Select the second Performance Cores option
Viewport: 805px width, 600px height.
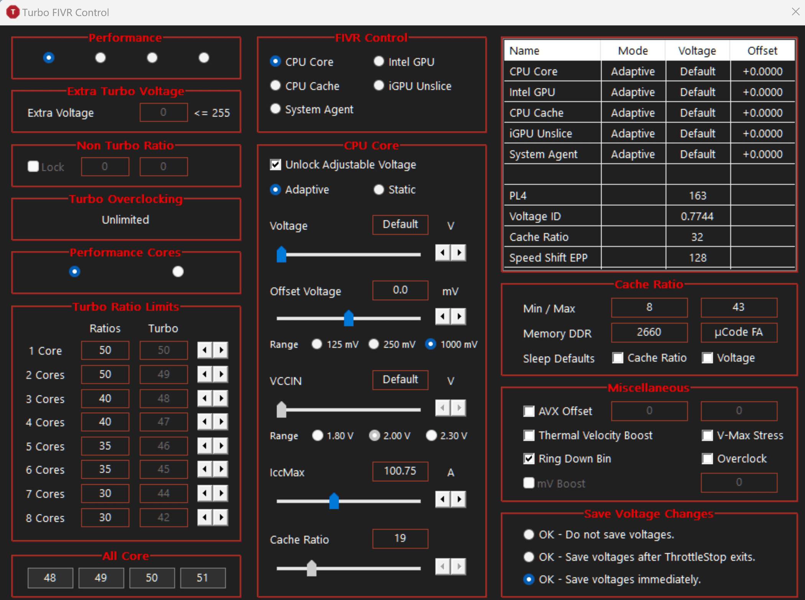[x=177, y=271]
